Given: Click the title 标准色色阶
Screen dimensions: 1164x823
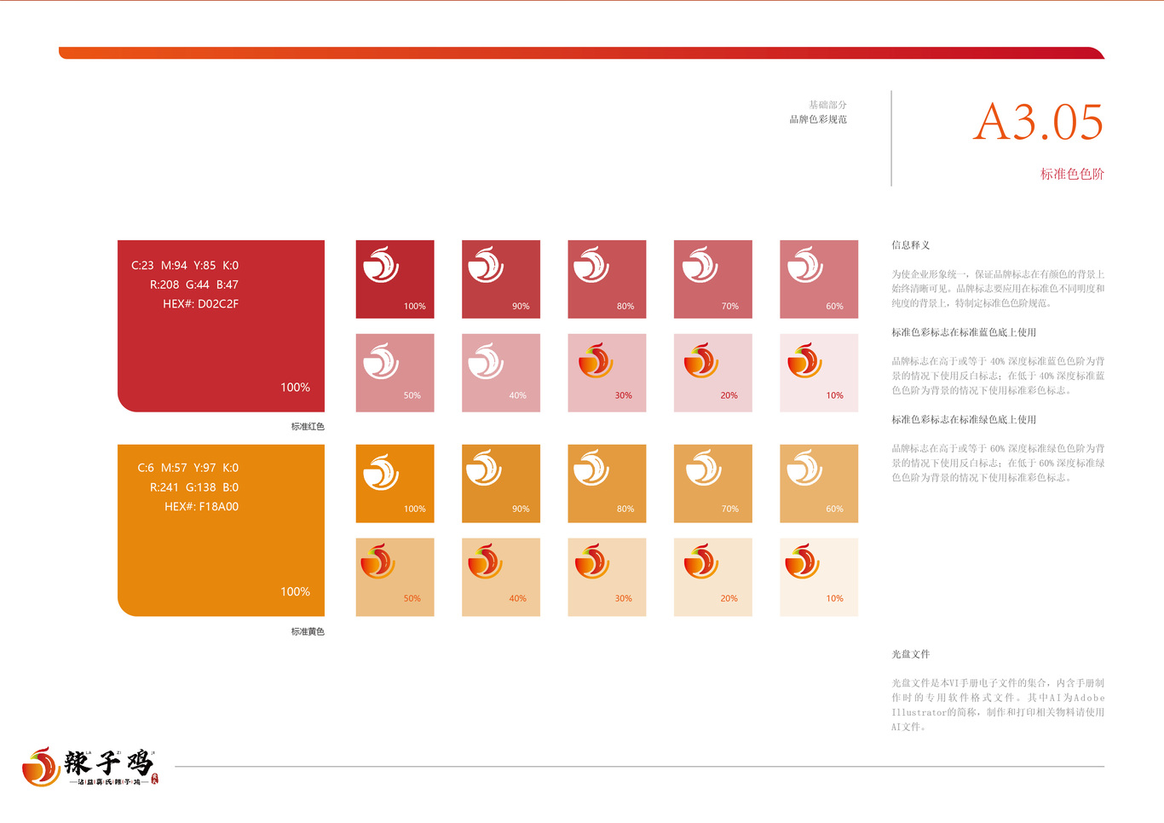Looking at the screenshot, I should (1072, 174).
